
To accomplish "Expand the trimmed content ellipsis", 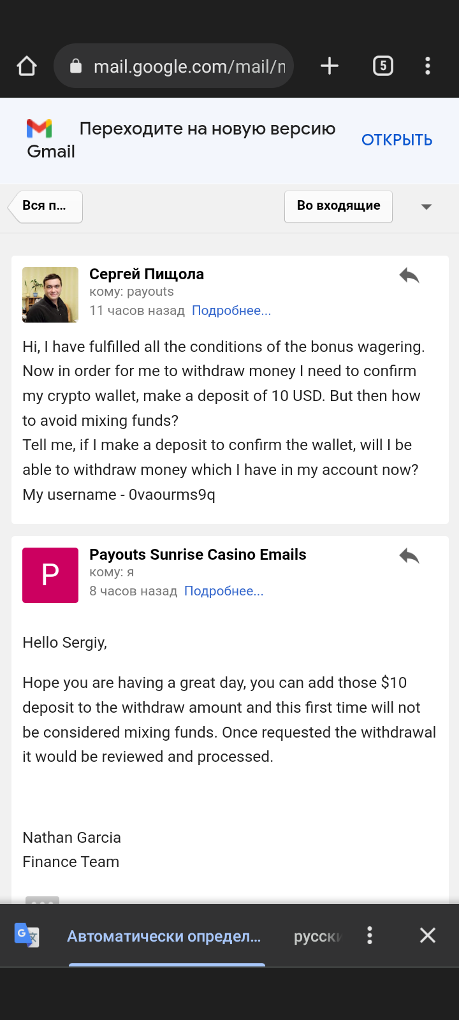I will [x=42, y=900].
